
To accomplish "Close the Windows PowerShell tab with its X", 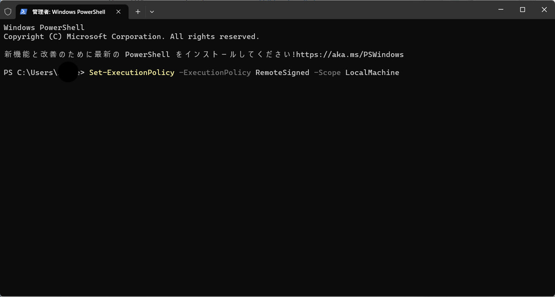I will [118, 12].
